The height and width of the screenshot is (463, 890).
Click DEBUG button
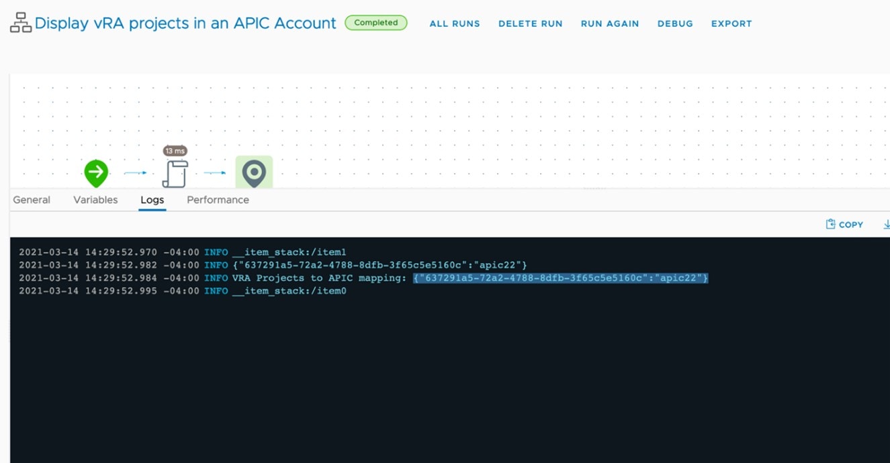(675, 23)
